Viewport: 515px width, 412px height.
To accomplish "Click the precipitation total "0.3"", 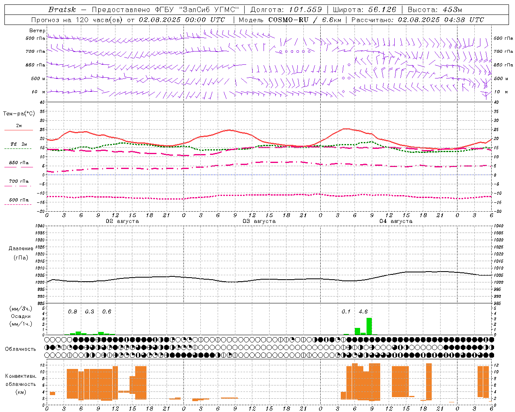I will (89, 312).
